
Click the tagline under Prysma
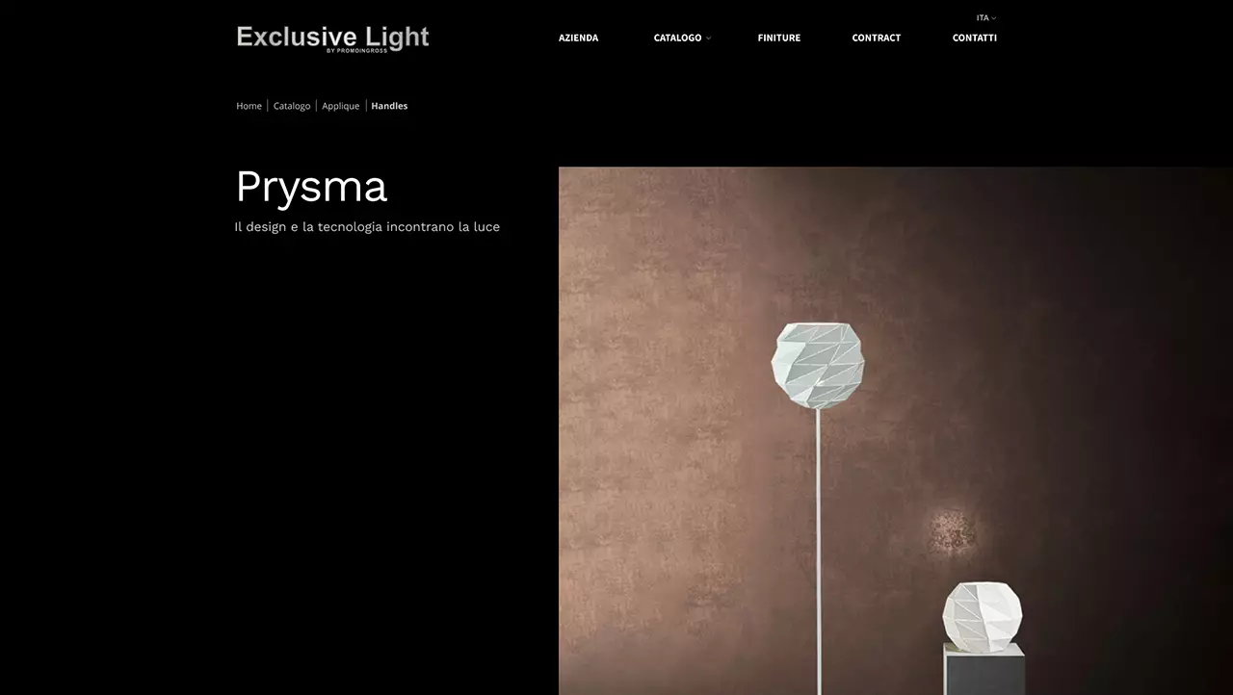367,227
